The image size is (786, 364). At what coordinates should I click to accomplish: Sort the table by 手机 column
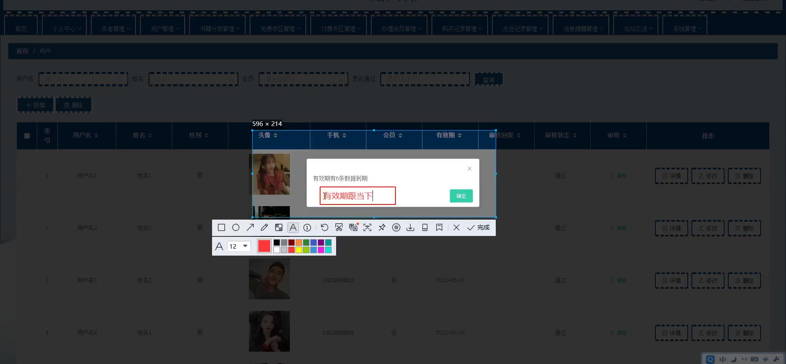344,135
